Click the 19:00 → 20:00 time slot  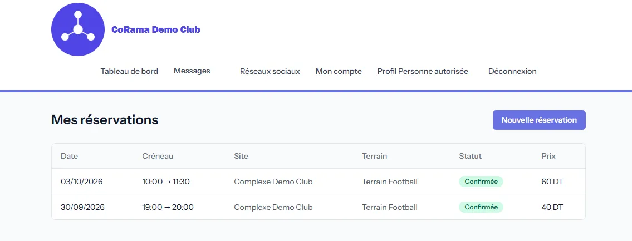[x=168, y=207]
